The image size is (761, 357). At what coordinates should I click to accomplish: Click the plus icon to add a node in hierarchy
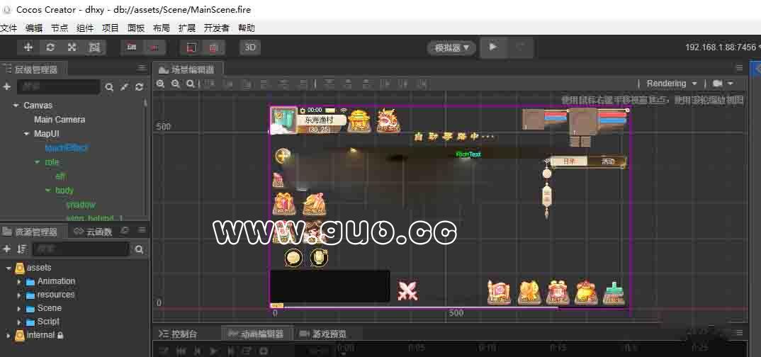coord(7,87)
